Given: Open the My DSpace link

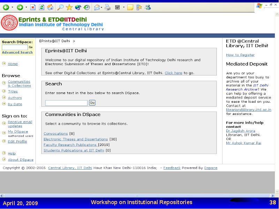Looking at the screenshot, I should click(x=18, y=132).
